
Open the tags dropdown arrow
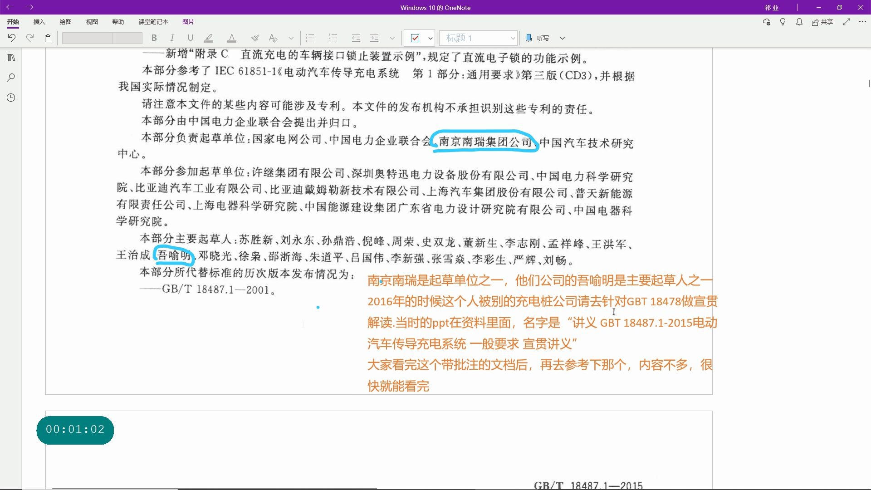430,38
